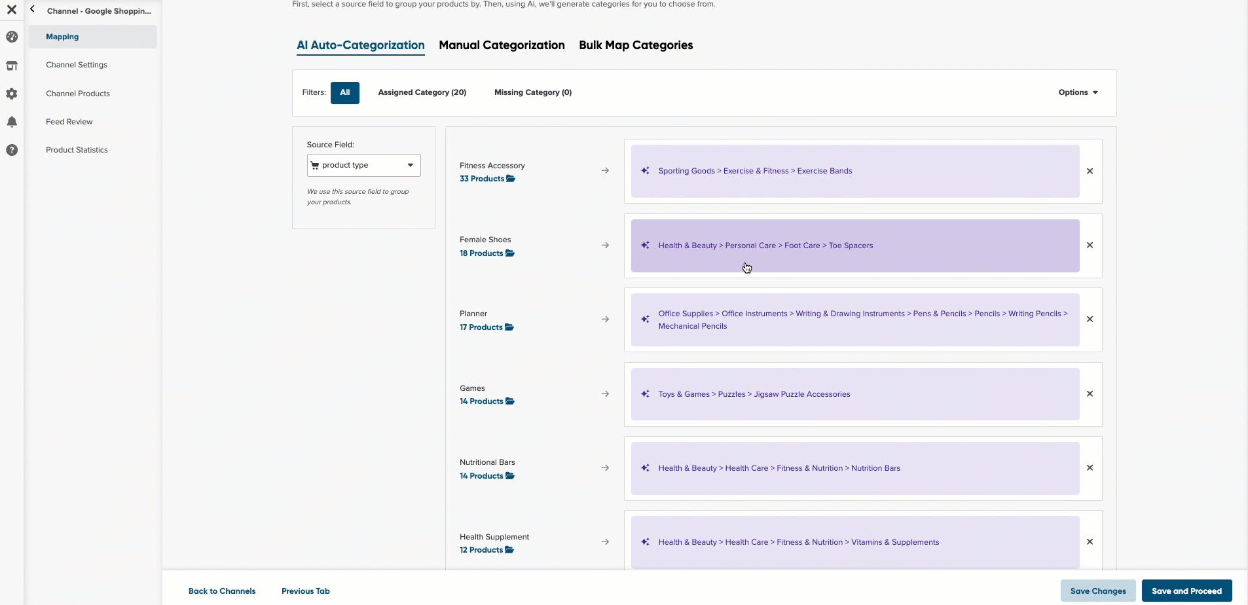Select the All filter
The height and width of the screenshot is (605, 1248).
(x=345, y=92)
